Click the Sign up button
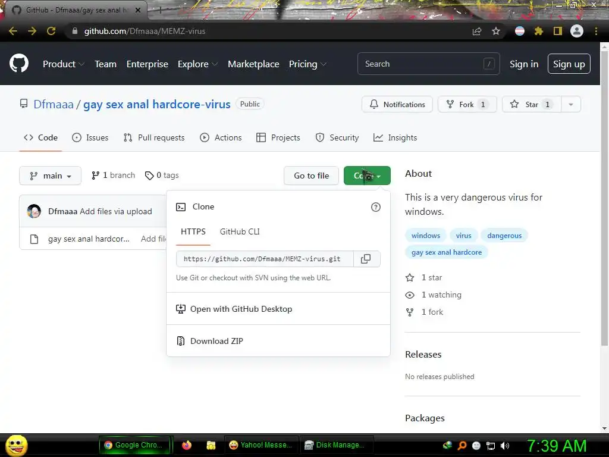 [569, 64]
